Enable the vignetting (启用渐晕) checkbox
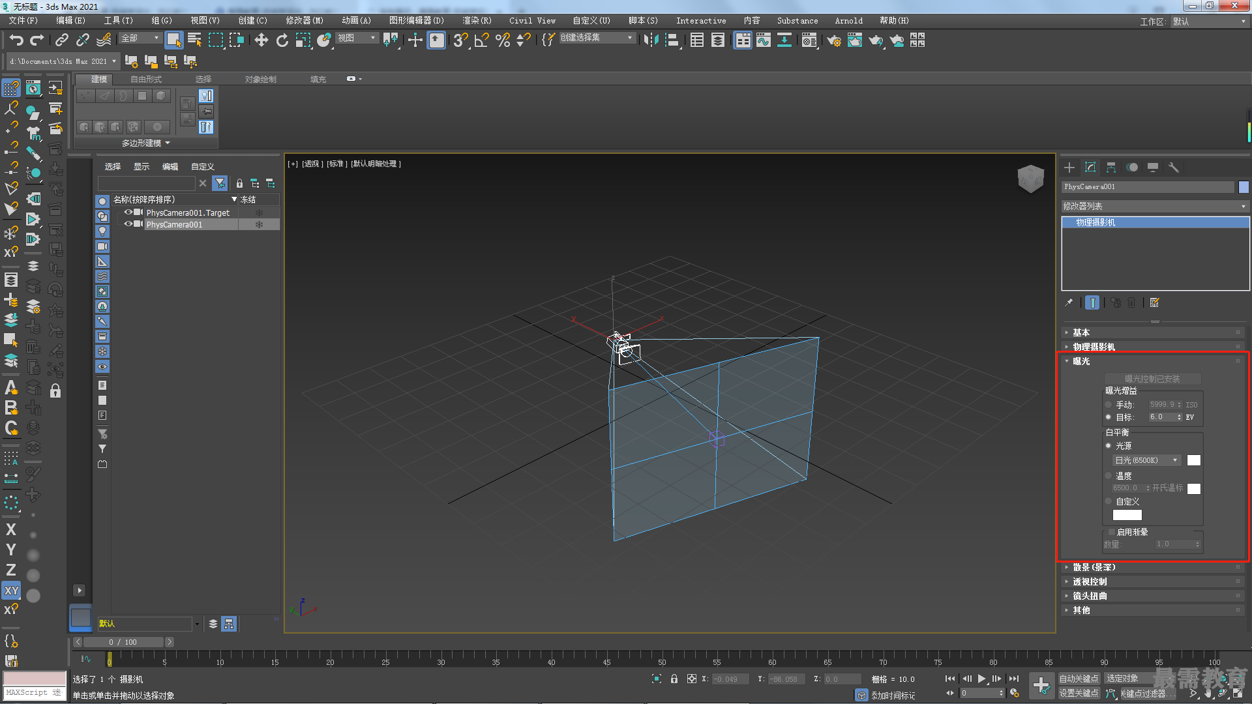The height and width of the screenshot is (704, 1252). point(1112,532)
